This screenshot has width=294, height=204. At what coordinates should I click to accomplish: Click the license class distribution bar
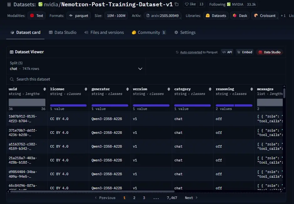[x=68, y=105]
